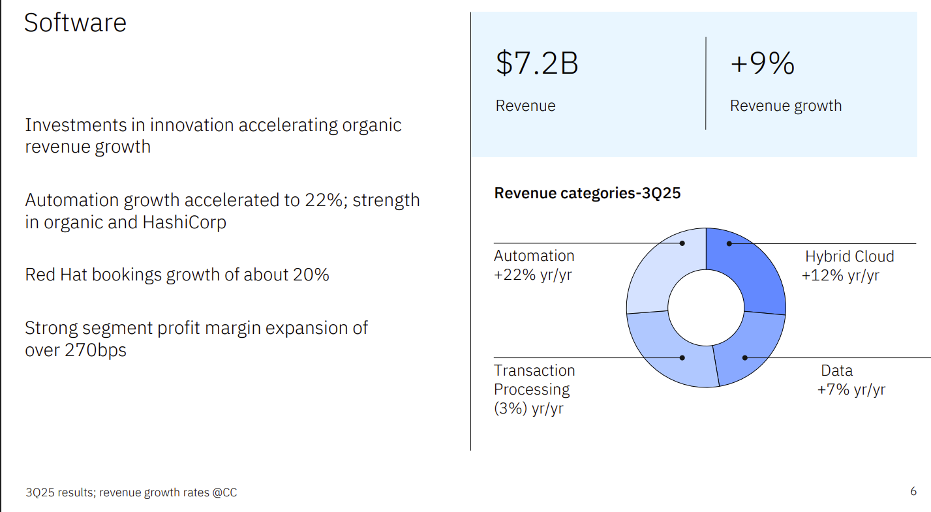The height and width of the screenshot is (512, 931).
Task: Click the 3Q25 results footnote text
Action: 131,492
